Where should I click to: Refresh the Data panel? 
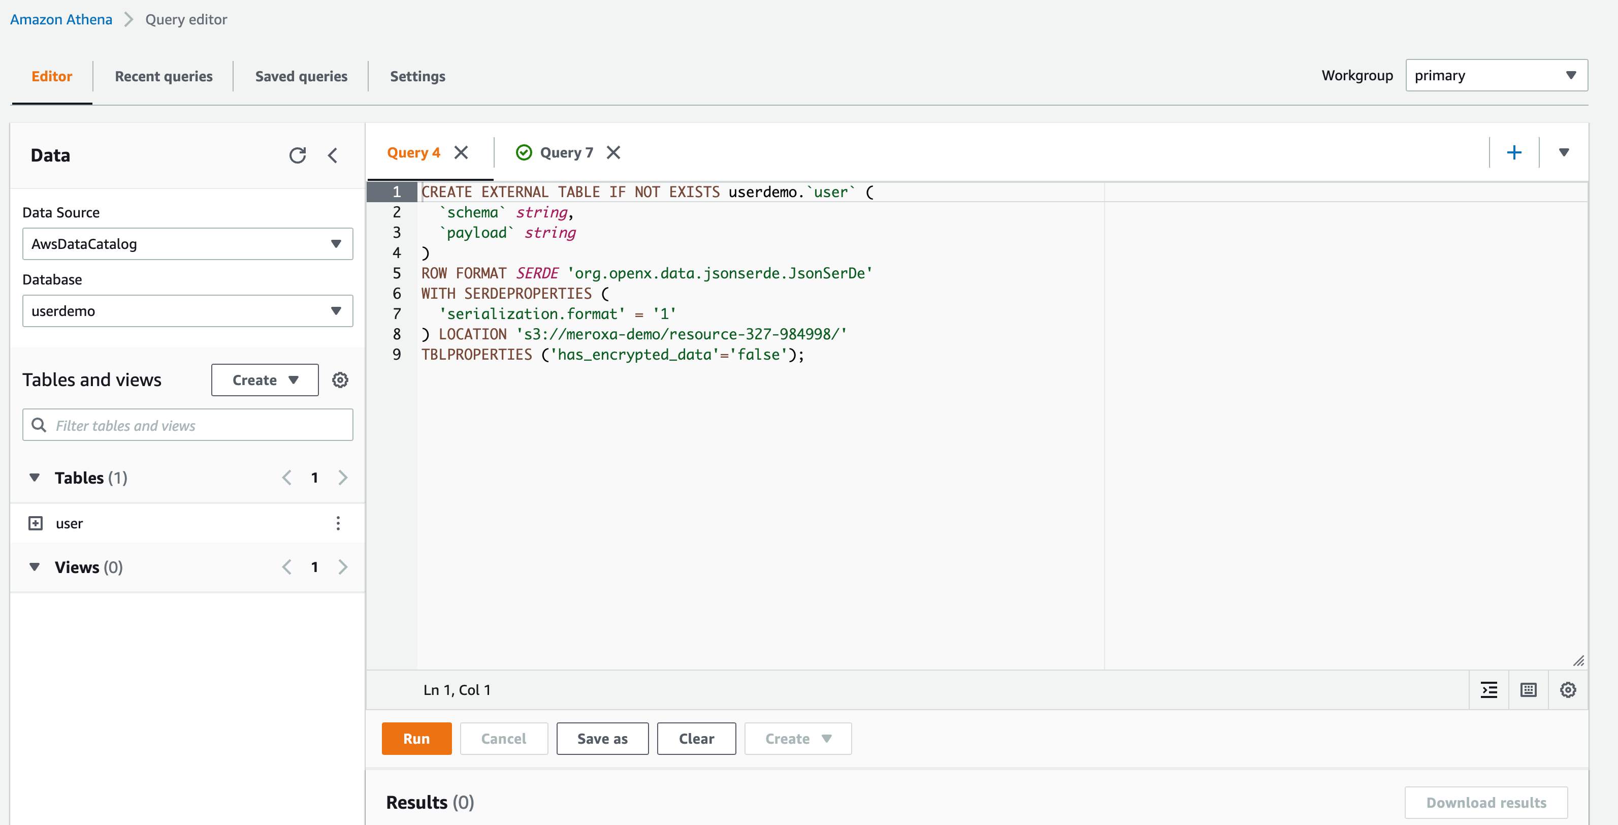click(298, 155)
